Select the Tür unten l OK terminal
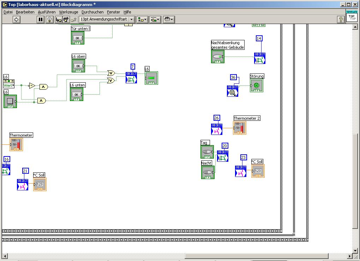This screenshot has height=261, width=360. (x=78, y=38)
